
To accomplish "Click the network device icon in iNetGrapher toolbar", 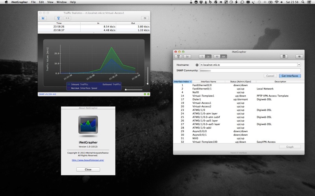I will tap(178, 56).
